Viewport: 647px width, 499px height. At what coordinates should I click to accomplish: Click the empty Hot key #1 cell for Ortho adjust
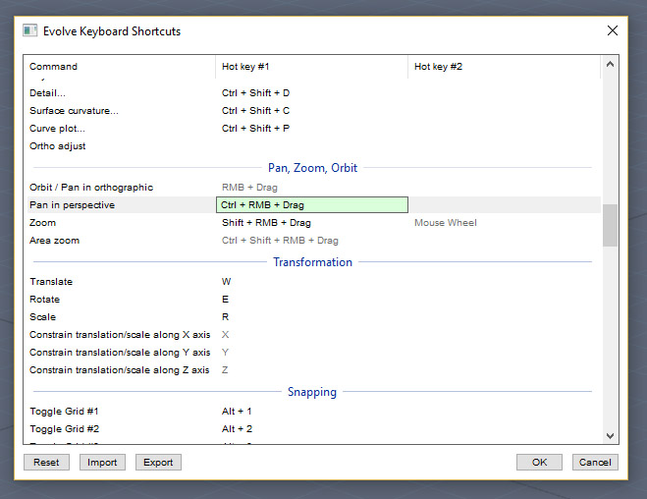pyautogui.click(x=312, y=146)
